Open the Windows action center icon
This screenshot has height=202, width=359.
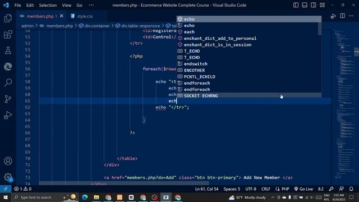pos(352,197)
